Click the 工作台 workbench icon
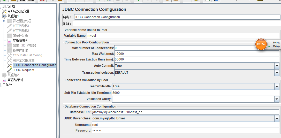Image resolution: width=281 pixels, height=138 pixels. point(1,85)
